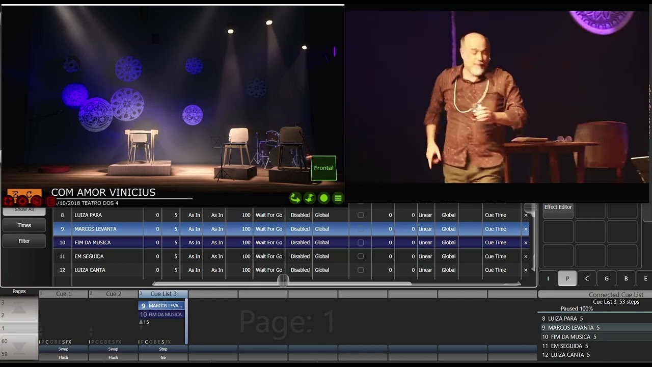Select 11 EM SEGUIDA in Connected Cue List

(x=595, y=346)
